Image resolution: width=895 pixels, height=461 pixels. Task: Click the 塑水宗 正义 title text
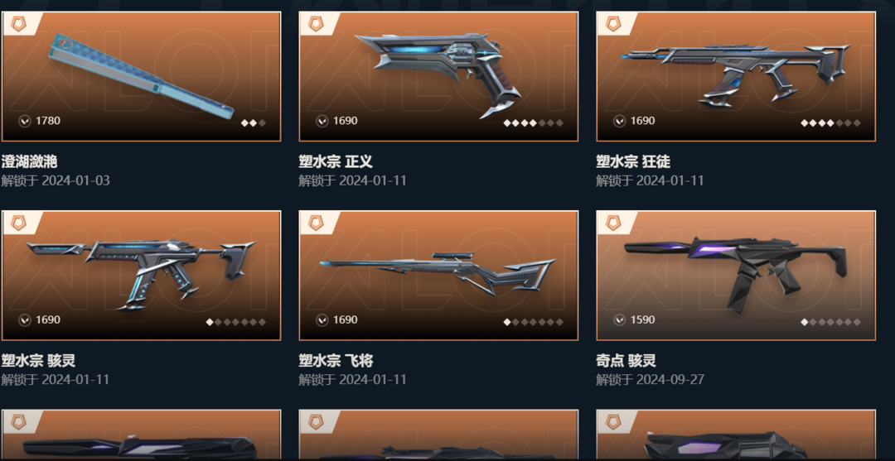pos(336,162)
